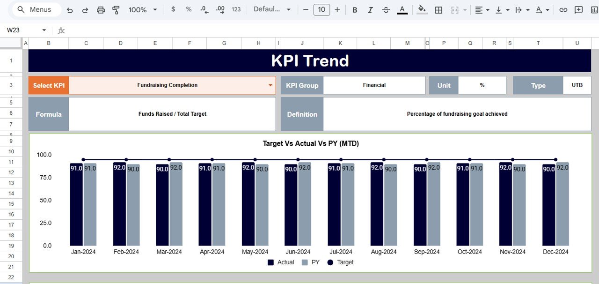Toggle strikethrough formatting
Image resolution: width=599 pixels, height=284 pixels.
click(386, 10)
